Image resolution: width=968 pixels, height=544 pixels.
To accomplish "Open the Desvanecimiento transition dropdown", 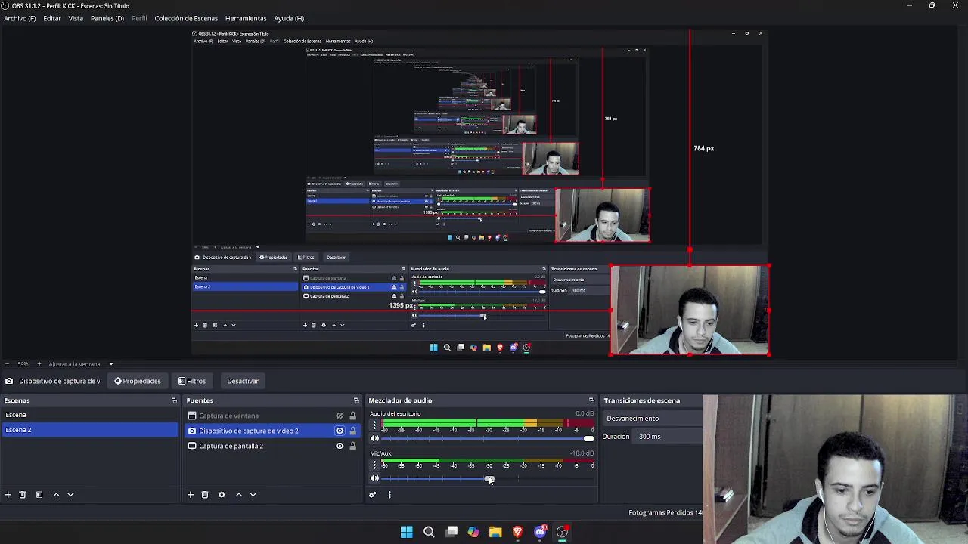I will point(653,419).
